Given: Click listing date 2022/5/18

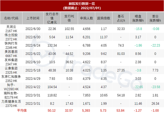Looking at the screenshot, I should pos(33,70).
